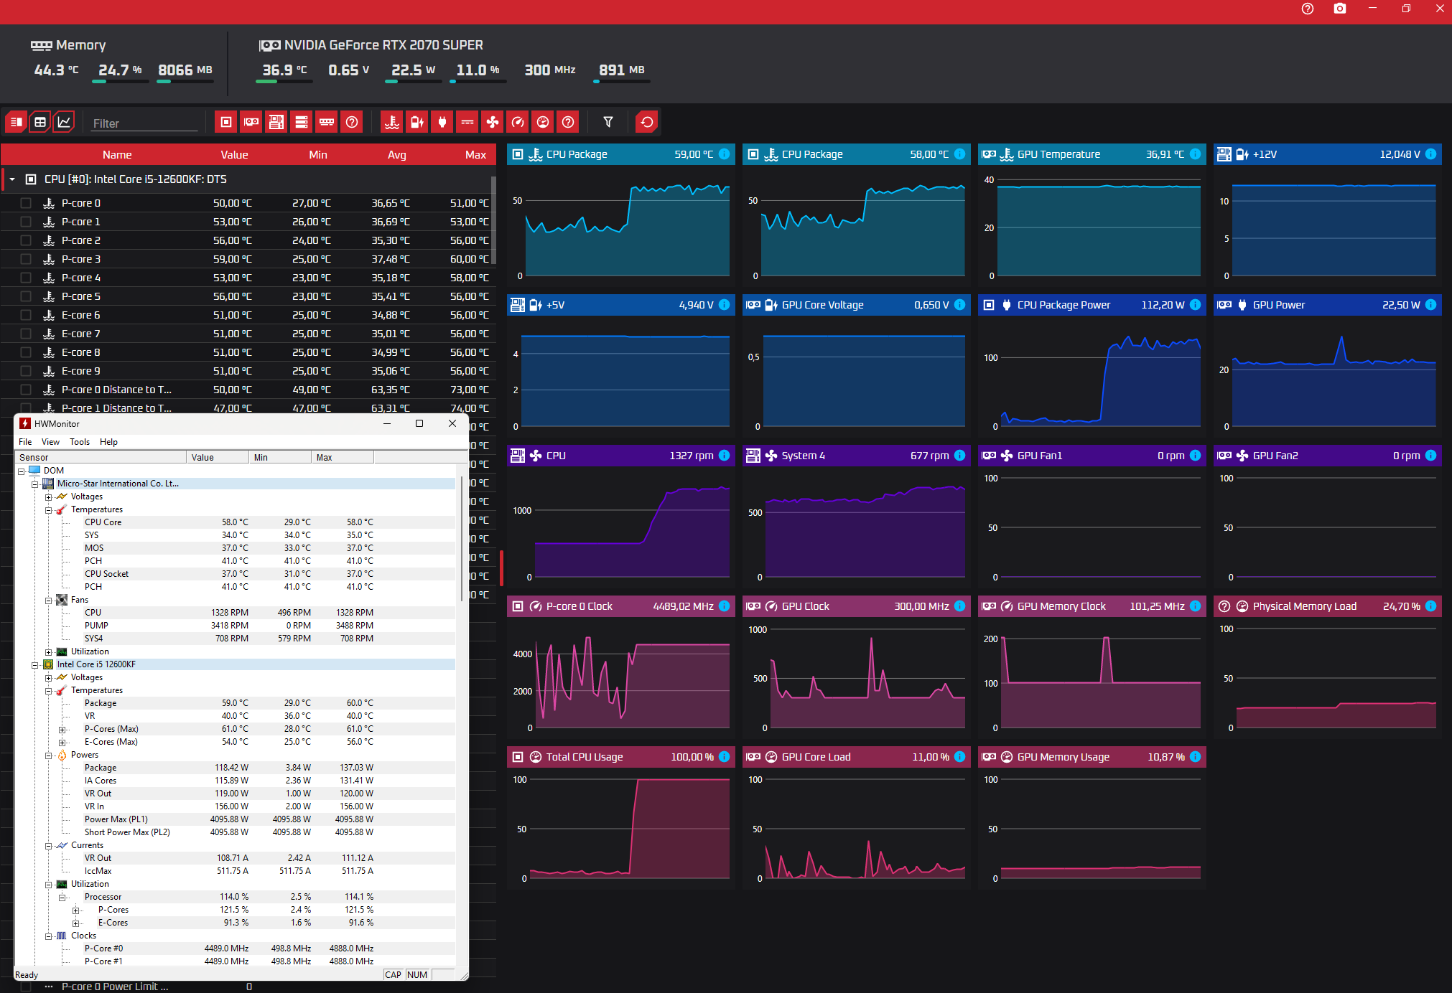Click the GPU hardware filter icon
This screenshot has width=1452, height=993.
click(251, 122)
